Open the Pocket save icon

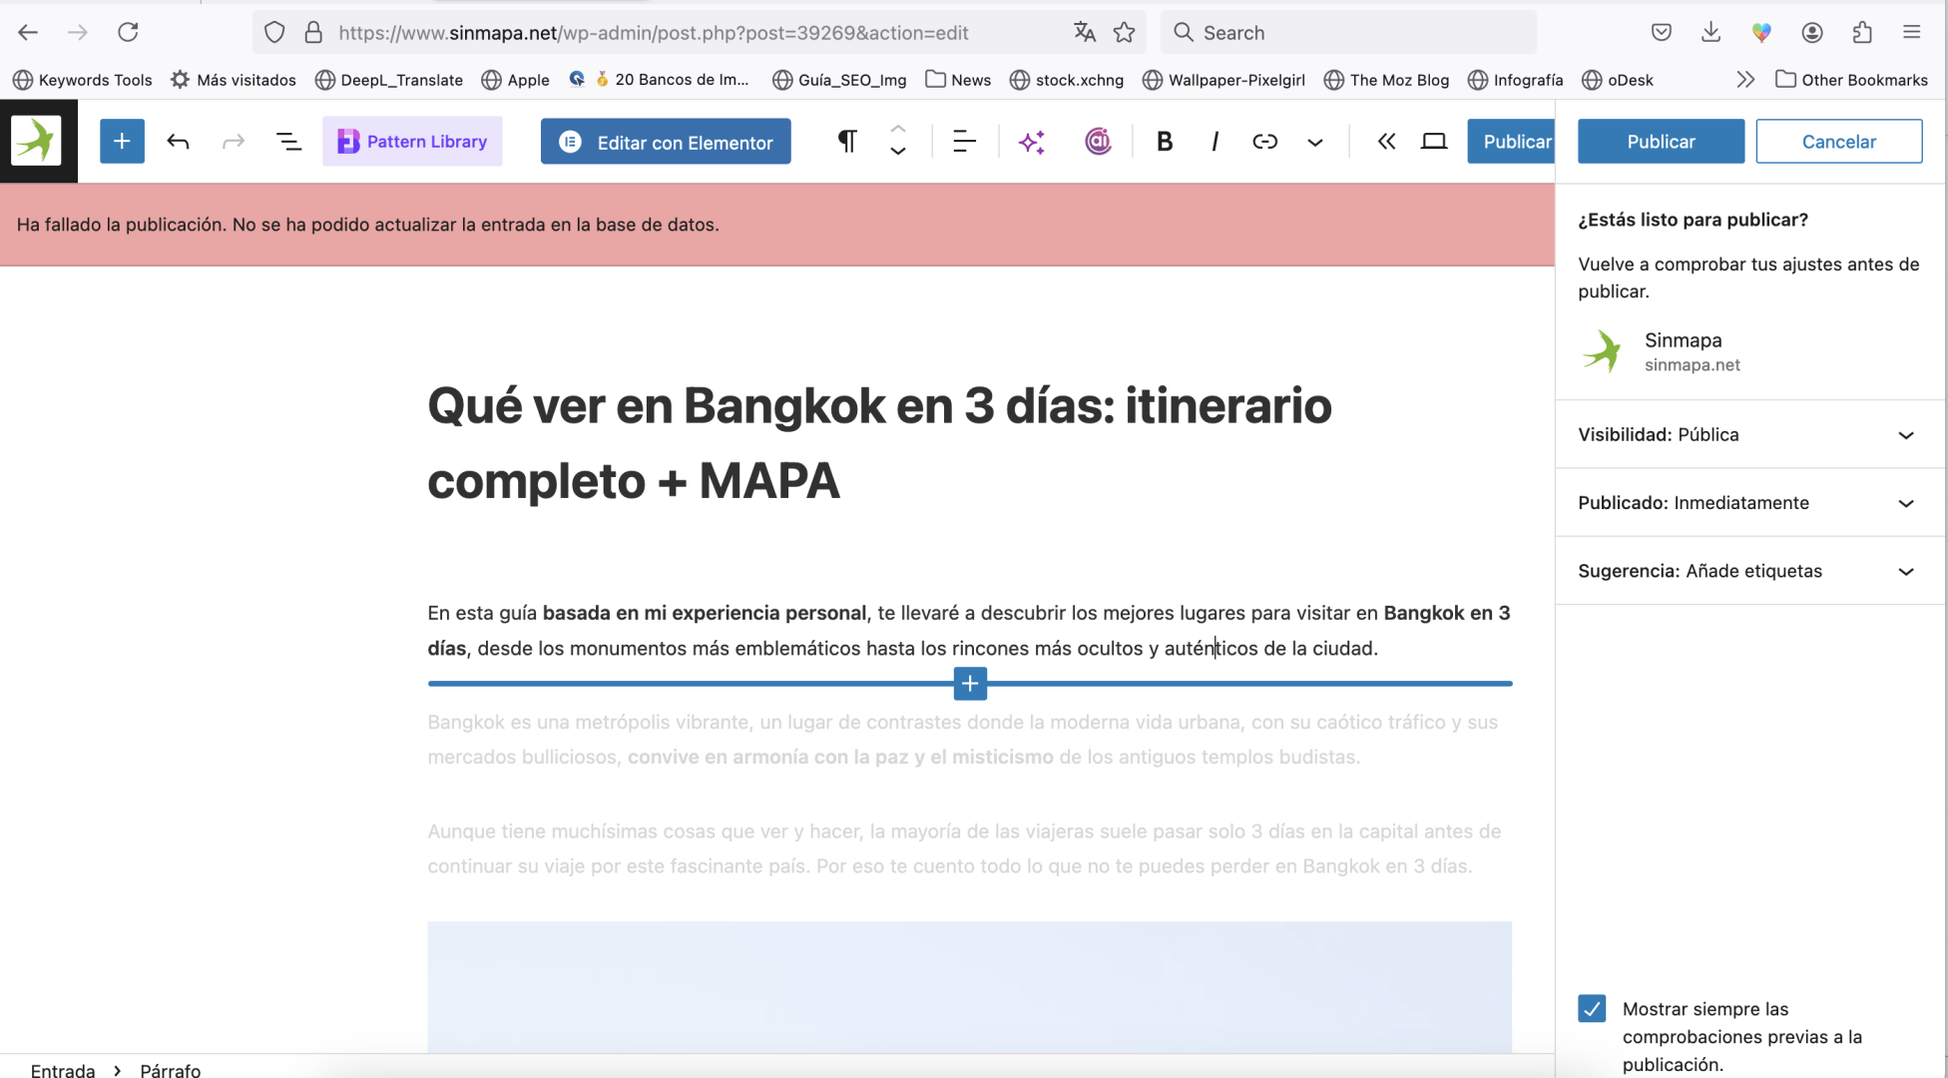1662,33
